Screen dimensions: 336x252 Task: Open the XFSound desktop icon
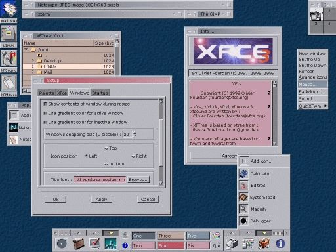pyautogui.click(x=9, y=58)
